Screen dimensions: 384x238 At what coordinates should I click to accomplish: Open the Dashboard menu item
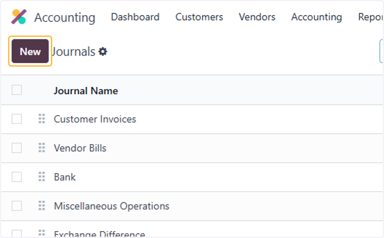click(x=135, y=17)
